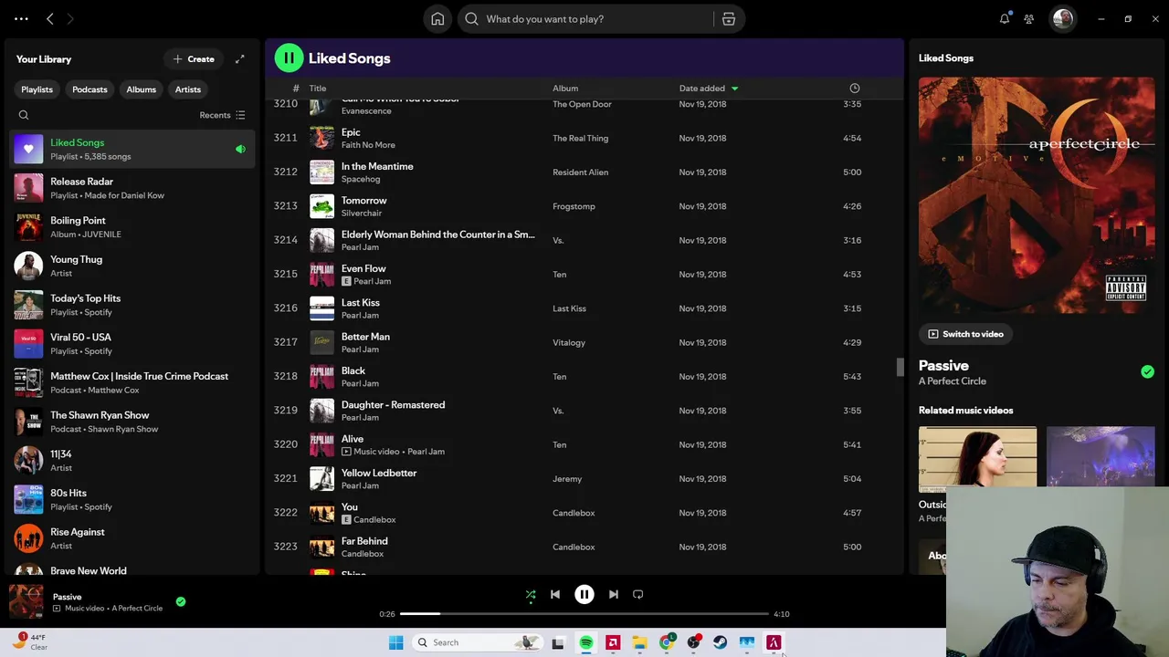Open the Browse icon in search bar

pyautogui.click(x=729, y=19)
